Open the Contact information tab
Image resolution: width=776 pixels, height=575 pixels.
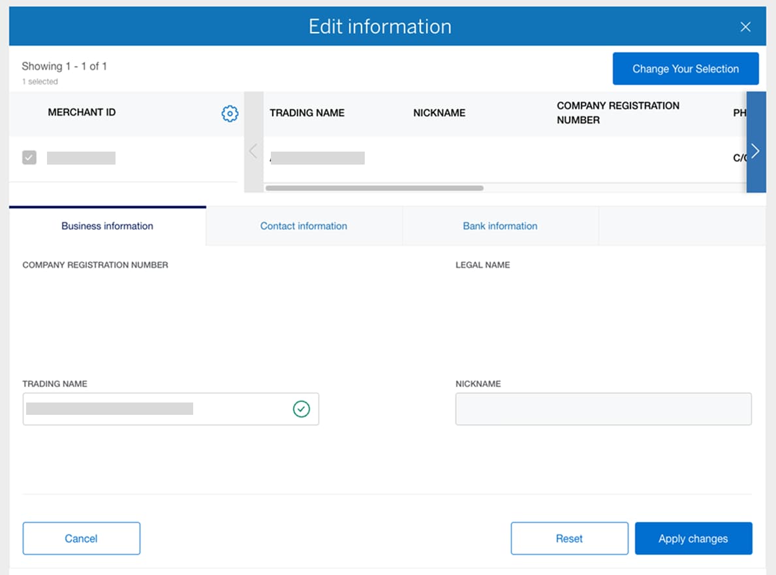click(x=304, y=226)
